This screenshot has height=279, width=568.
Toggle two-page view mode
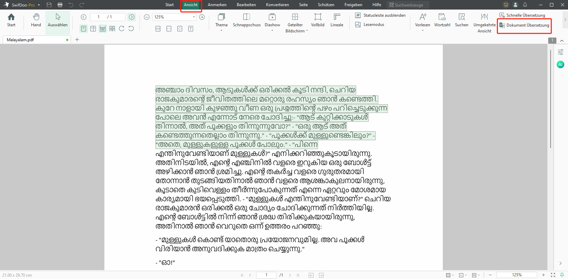pyautogui.click(x=93, y=29)
